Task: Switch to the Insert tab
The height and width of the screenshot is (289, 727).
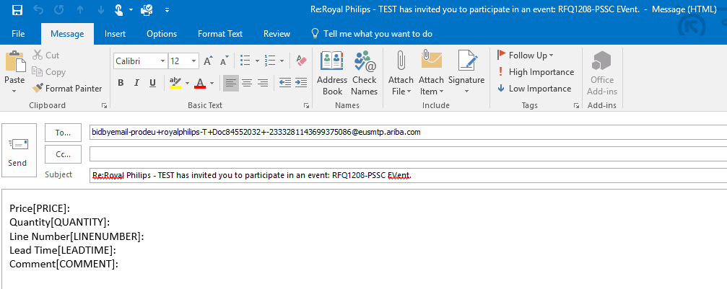Action: click(115, 34)
